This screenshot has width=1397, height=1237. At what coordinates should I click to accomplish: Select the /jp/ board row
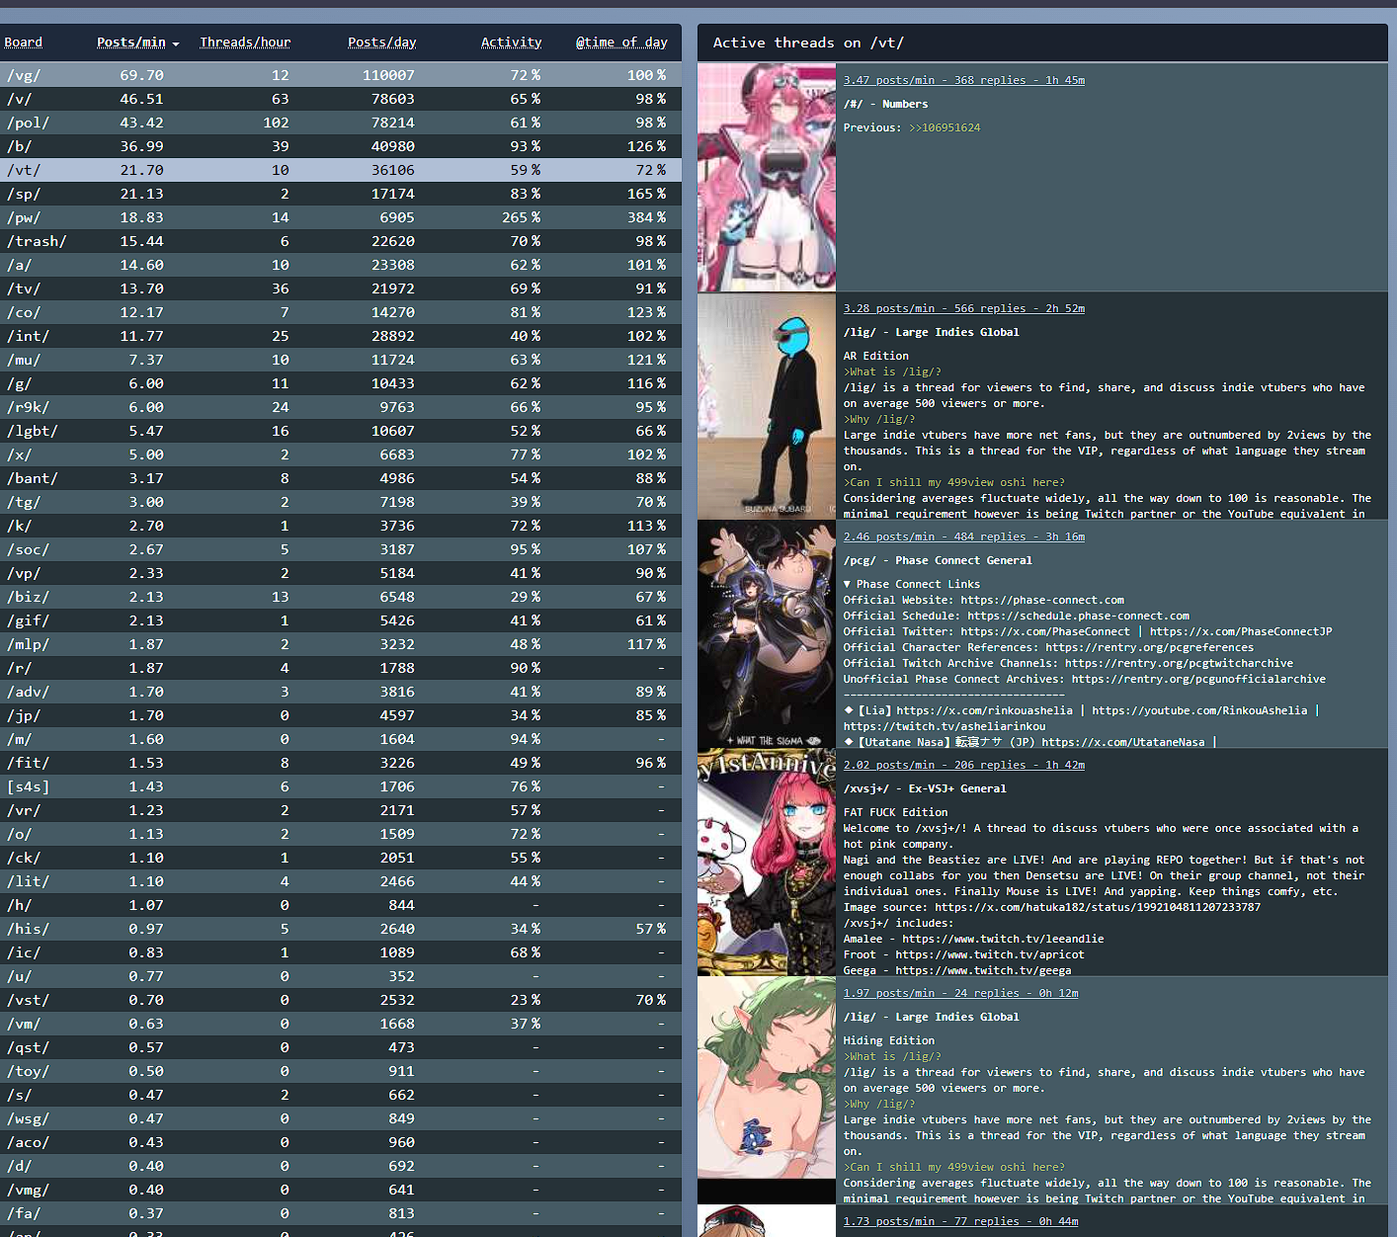tap(341, 715)
